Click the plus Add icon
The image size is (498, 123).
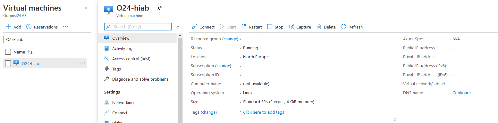pyautogui.click(x=8, y=27)
